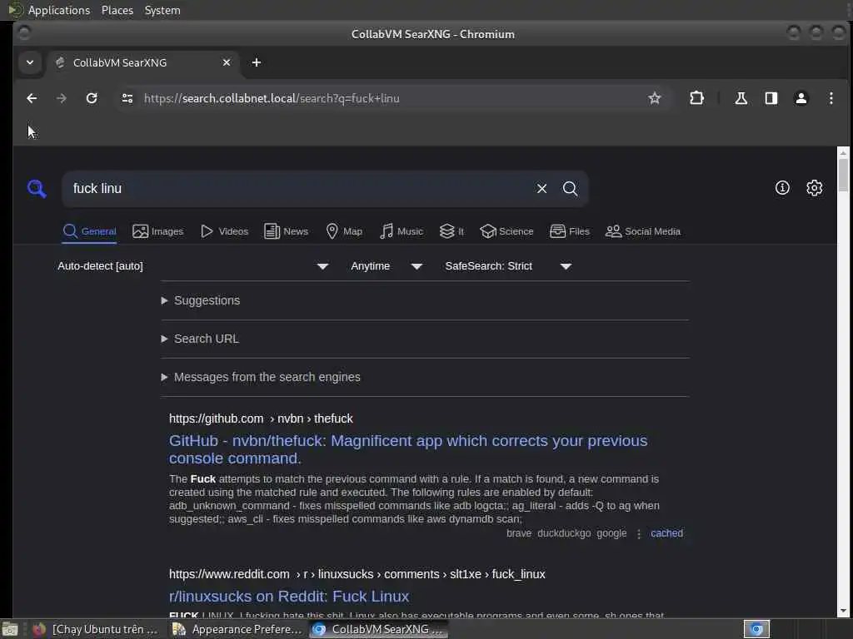This screenshot has height=639, width=853.
Task: Click show desktop icon in bottom panel
Action: [10, 629]
